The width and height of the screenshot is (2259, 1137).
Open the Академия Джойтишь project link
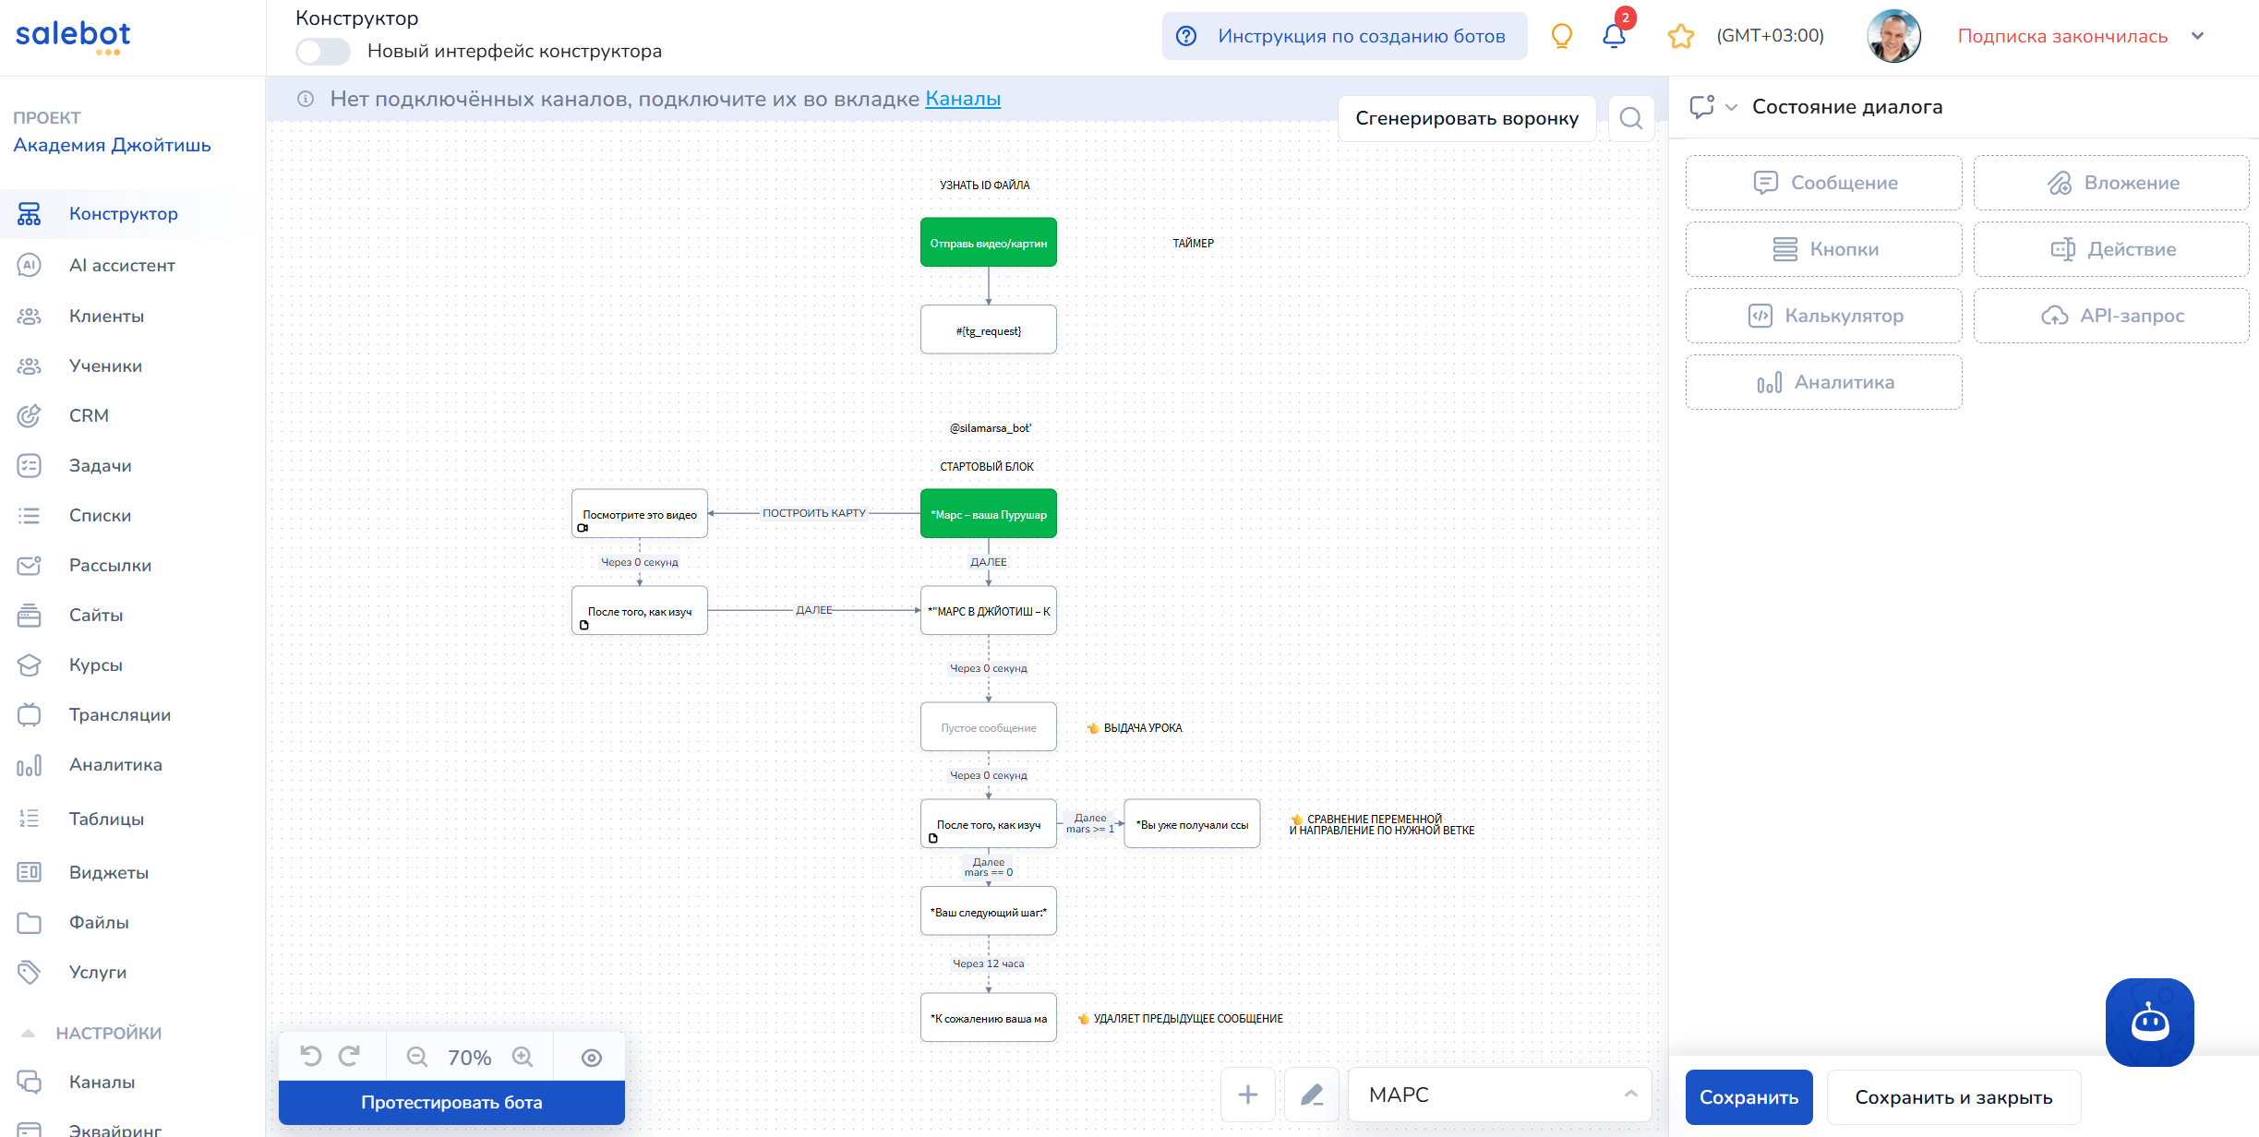pos(112,146)
